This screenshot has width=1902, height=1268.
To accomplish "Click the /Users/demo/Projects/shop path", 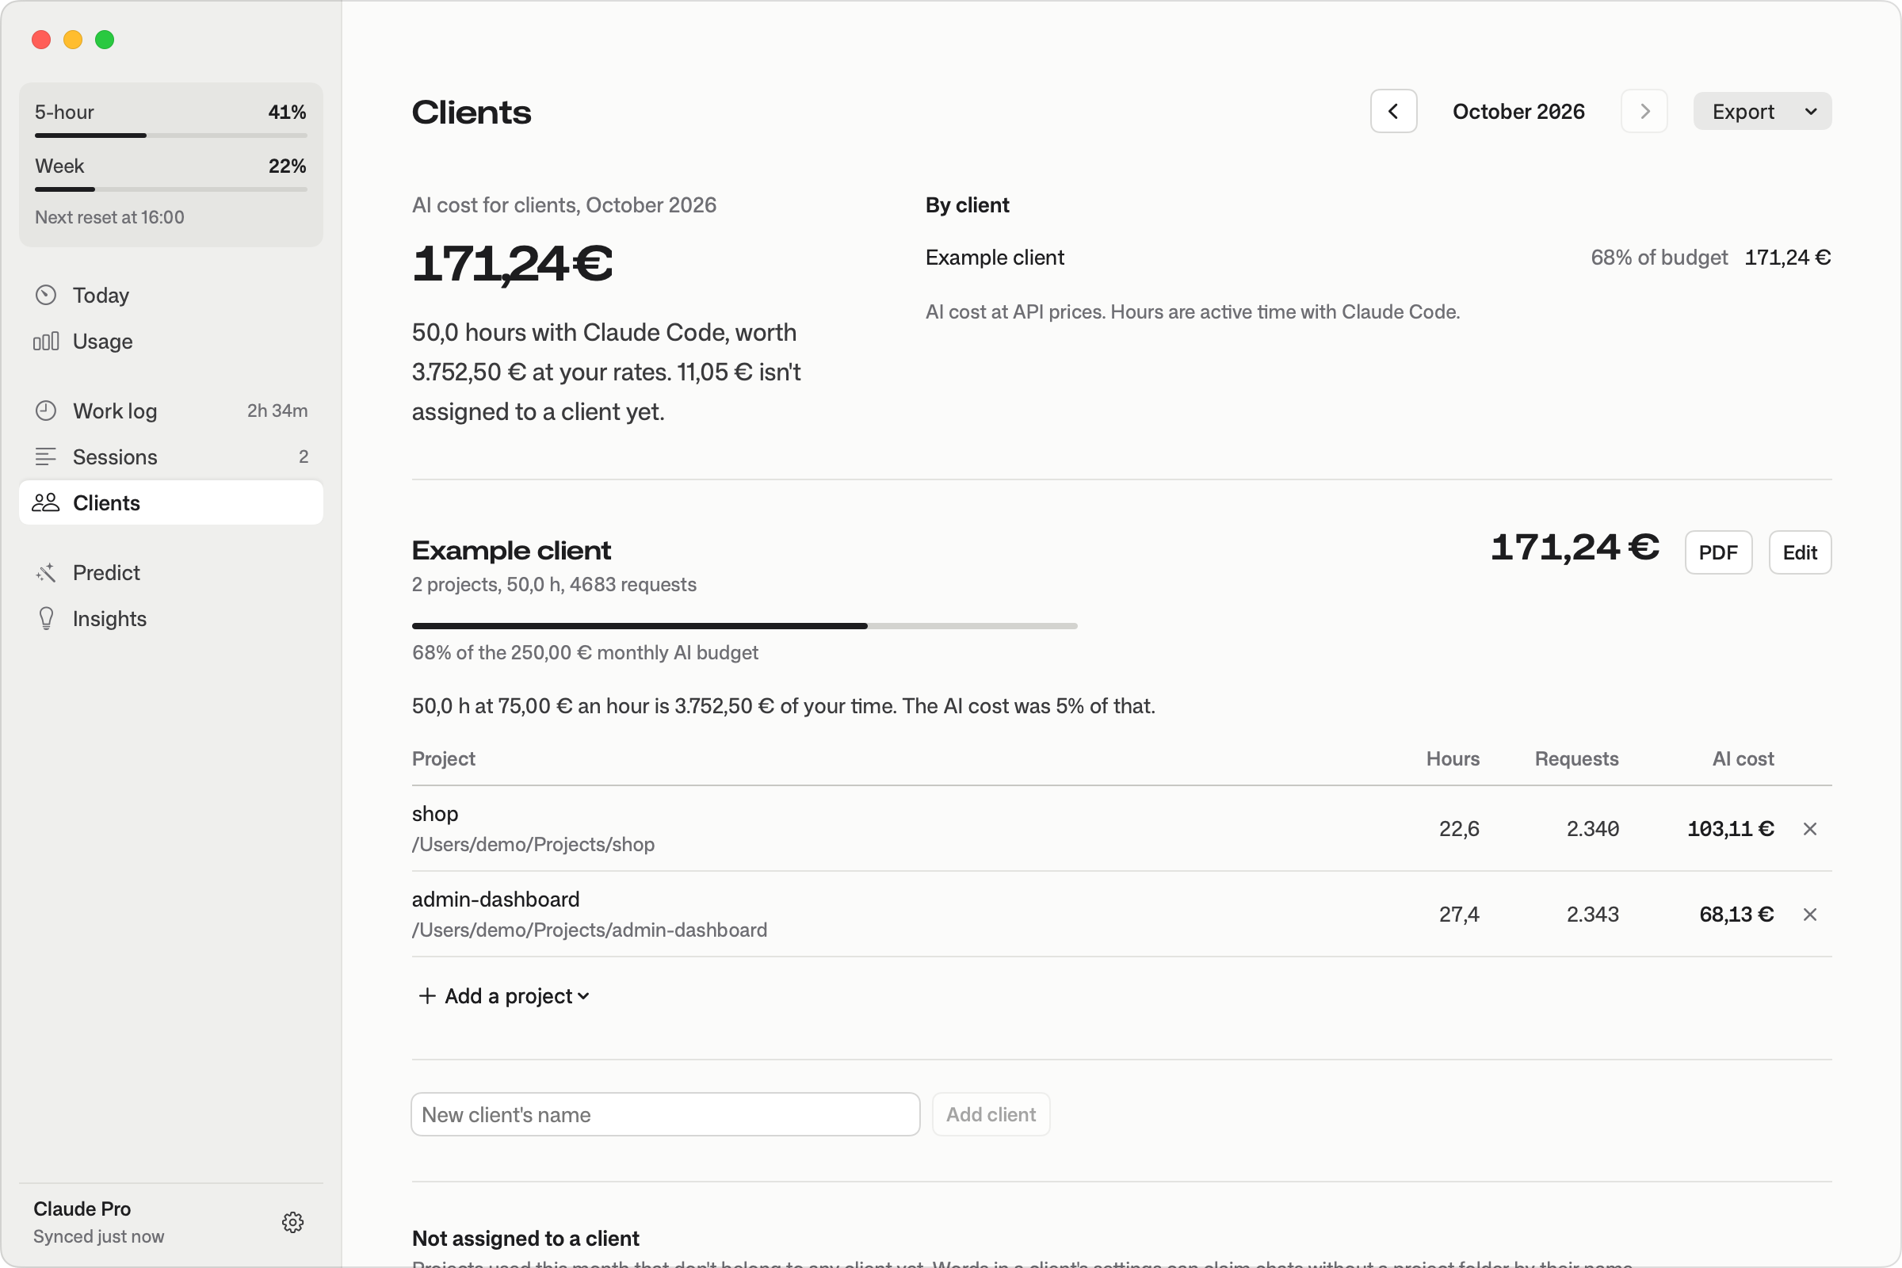I will (533, 844).
